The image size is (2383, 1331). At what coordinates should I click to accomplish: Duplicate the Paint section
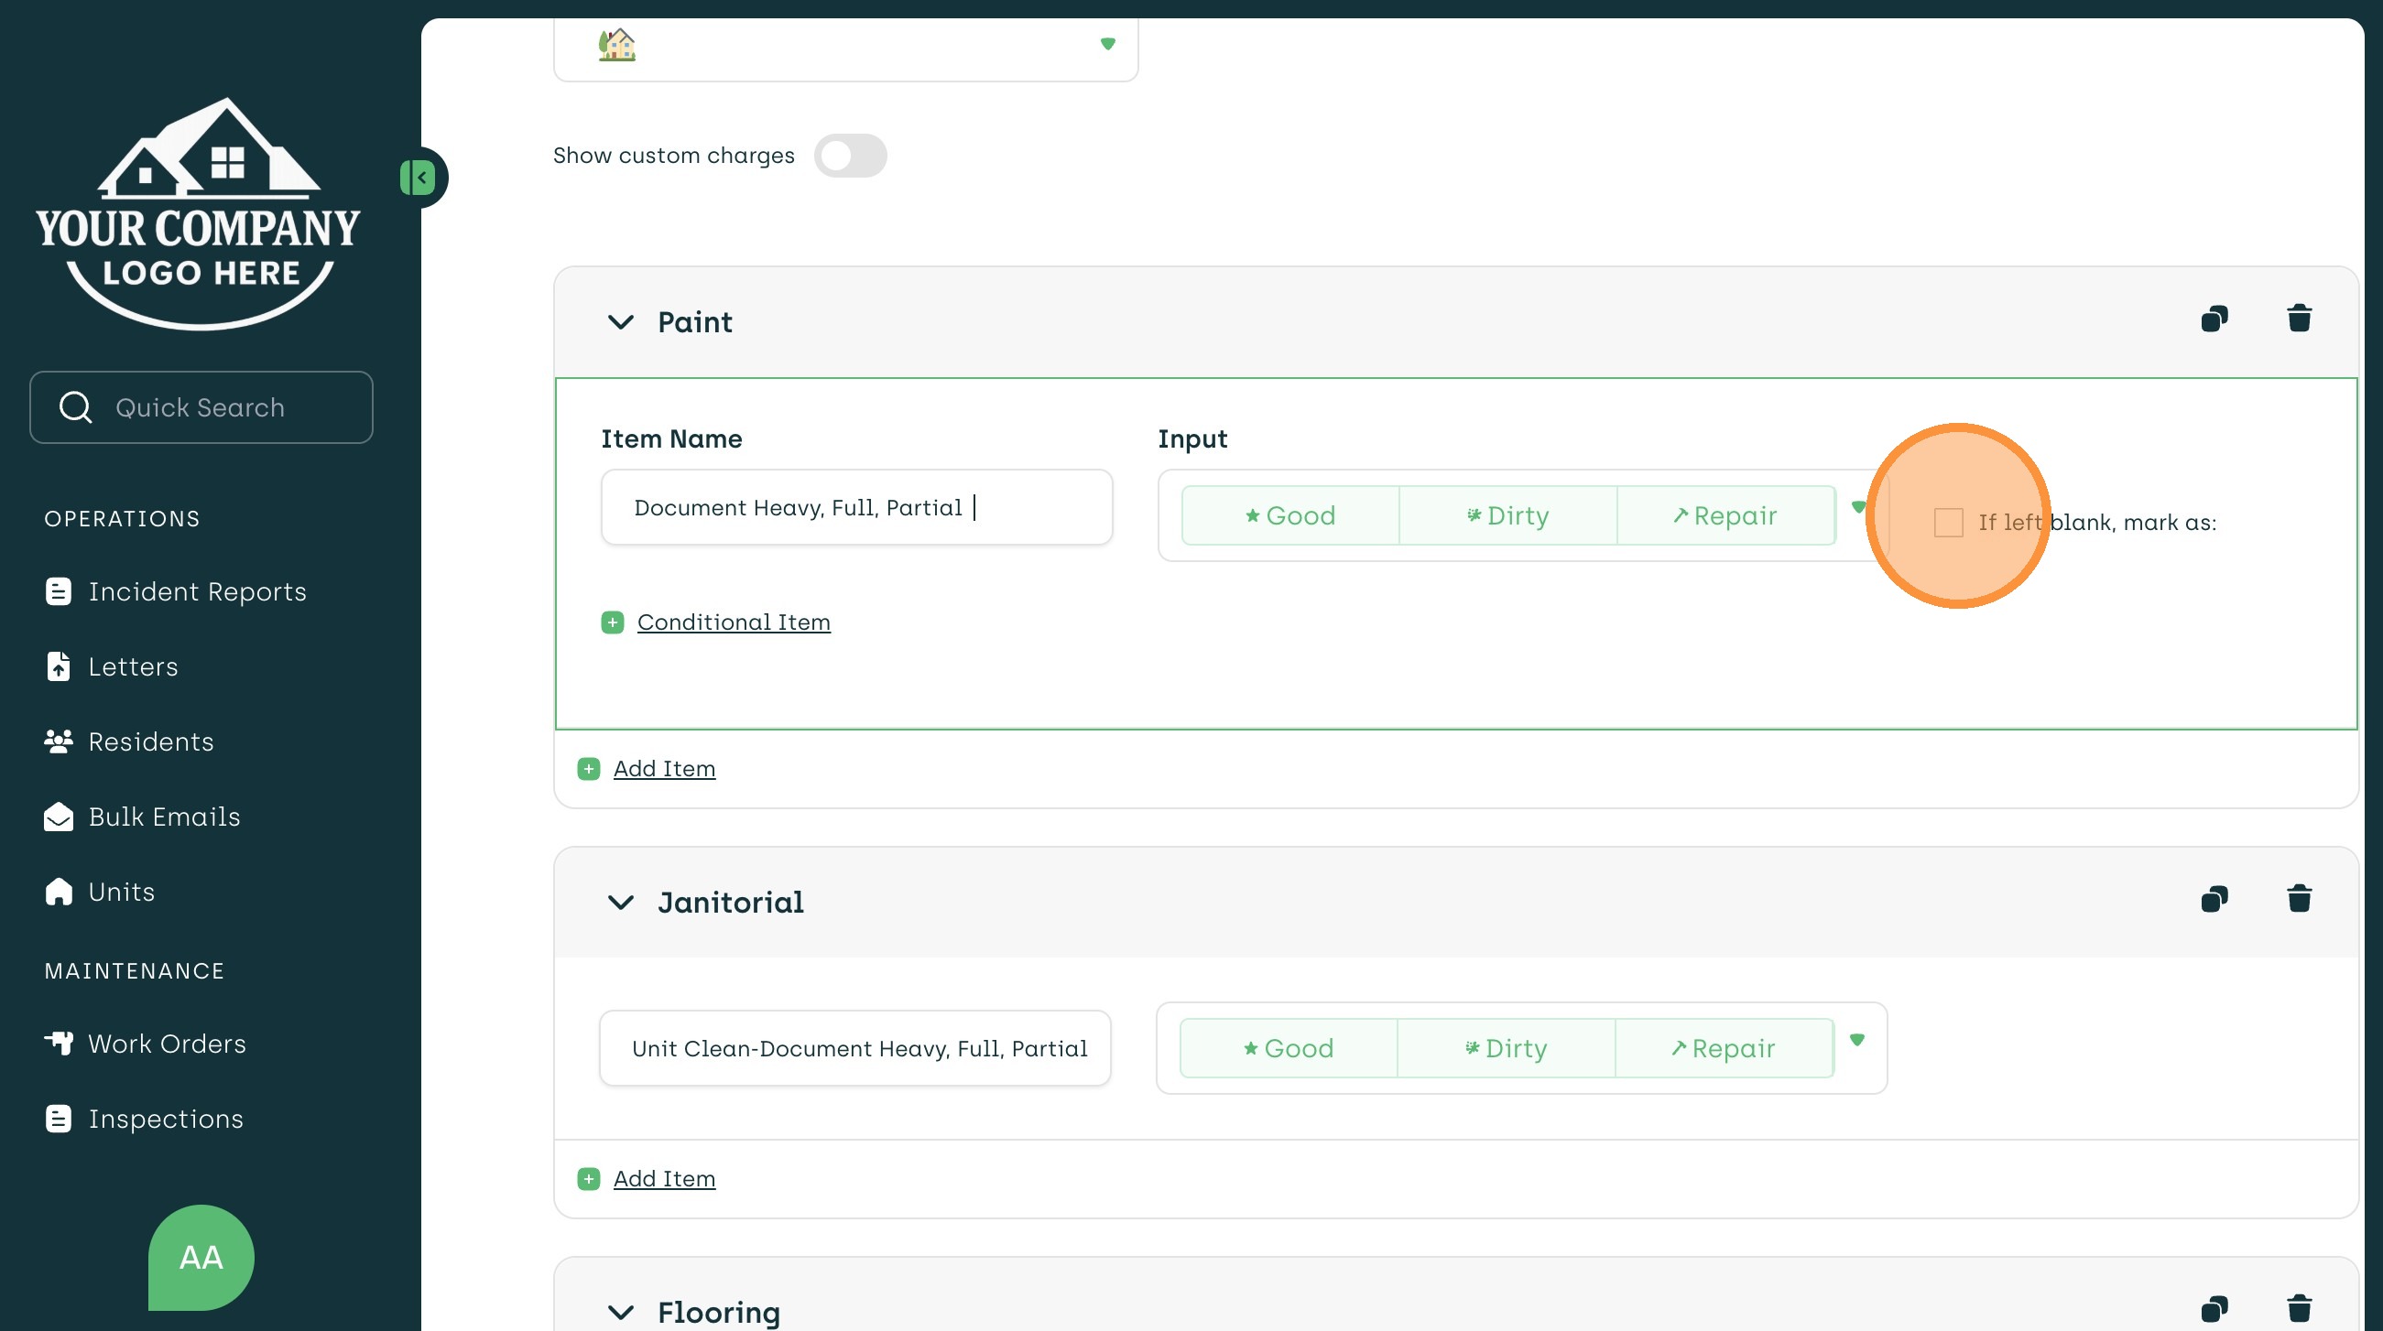coord(2214,319)
